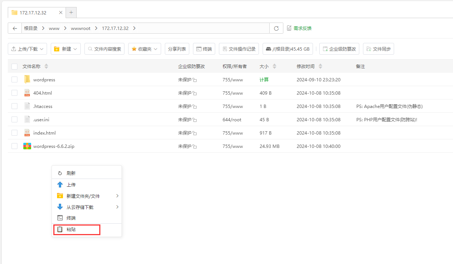This screenshot has width=453, height=264.
Task: Open the 新建 dropdown button
Action: pyautogui.click(x=66, y=49)
